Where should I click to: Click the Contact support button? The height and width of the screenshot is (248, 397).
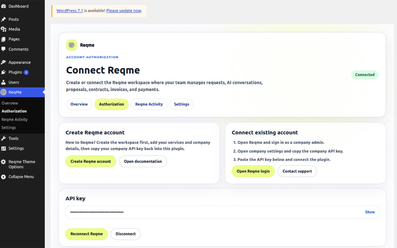click(297, 171)
